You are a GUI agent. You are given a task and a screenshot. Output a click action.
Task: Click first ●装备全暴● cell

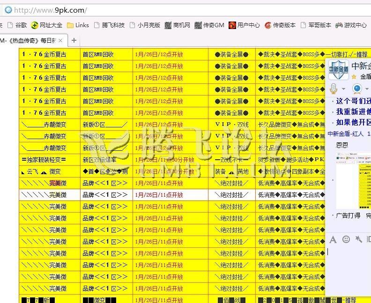tap(231, 54)
